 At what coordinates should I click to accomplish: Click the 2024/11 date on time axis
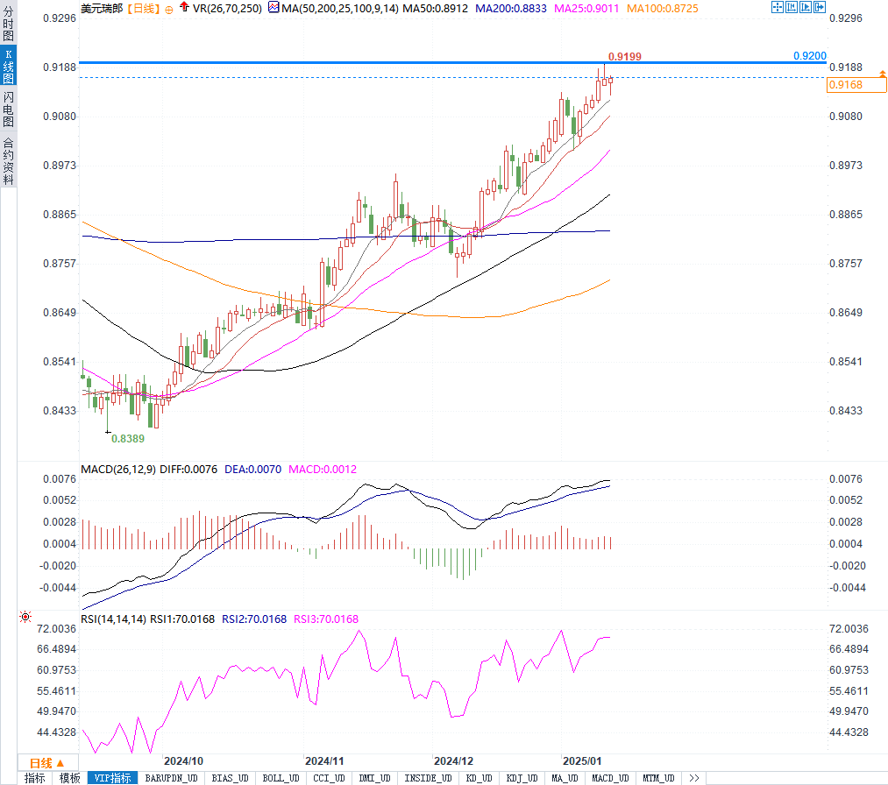pos(324,761)
